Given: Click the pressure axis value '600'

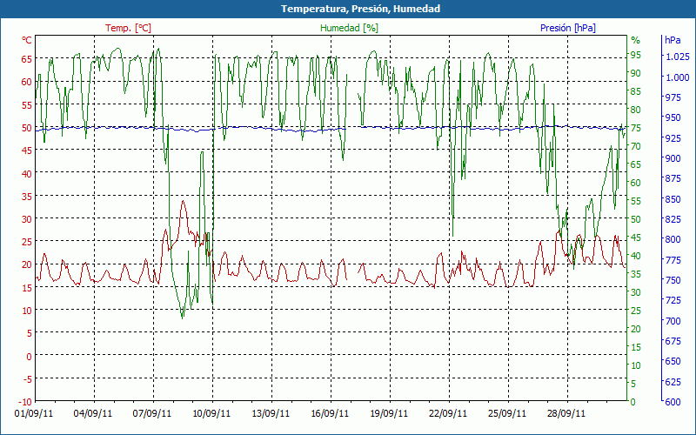Looking at the screenshot, I should 673,402.
